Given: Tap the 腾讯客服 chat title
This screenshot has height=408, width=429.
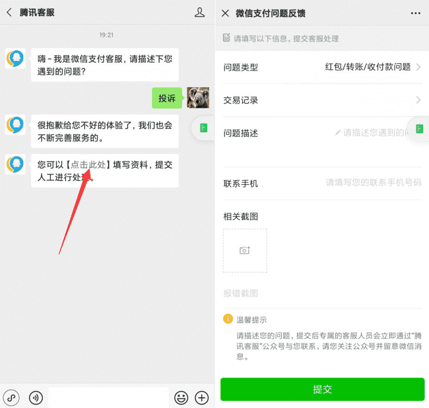Looking at the screenshot, I should coord(37,12).
